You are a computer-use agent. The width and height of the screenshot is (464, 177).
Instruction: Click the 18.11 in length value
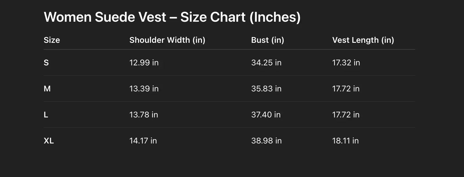pyautogui.click(x=346, y=141)
